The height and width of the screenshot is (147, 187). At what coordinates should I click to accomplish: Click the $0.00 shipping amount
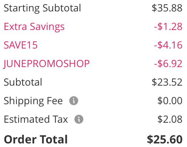pyautogui.click(x=170, y=101)
